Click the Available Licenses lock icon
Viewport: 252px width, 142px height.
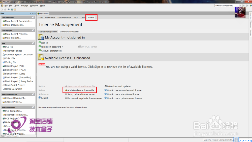[41, 57]
